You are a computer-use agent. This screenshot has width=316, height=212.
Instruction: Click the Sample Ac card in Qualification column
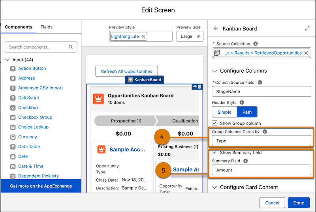(x=186, y=169)
